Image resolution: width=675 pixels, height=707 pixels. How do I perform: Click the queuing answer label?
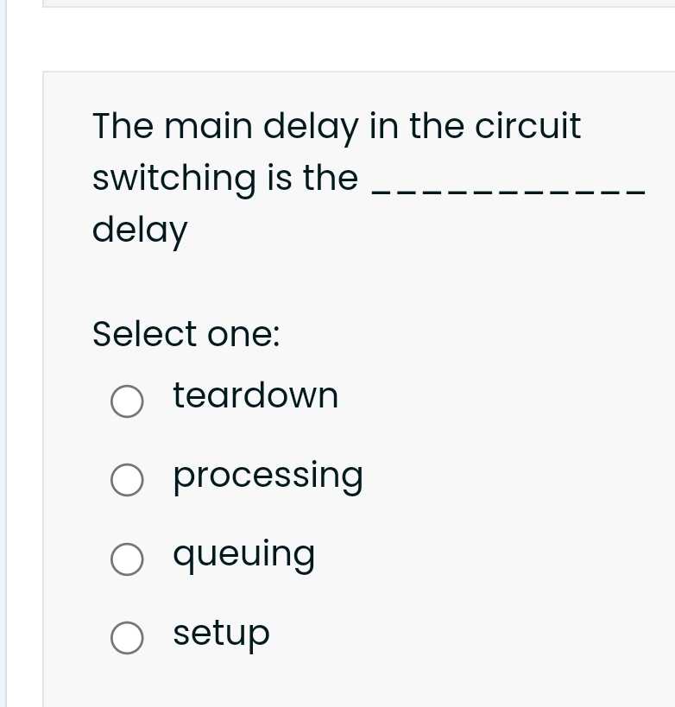[243, 554]
